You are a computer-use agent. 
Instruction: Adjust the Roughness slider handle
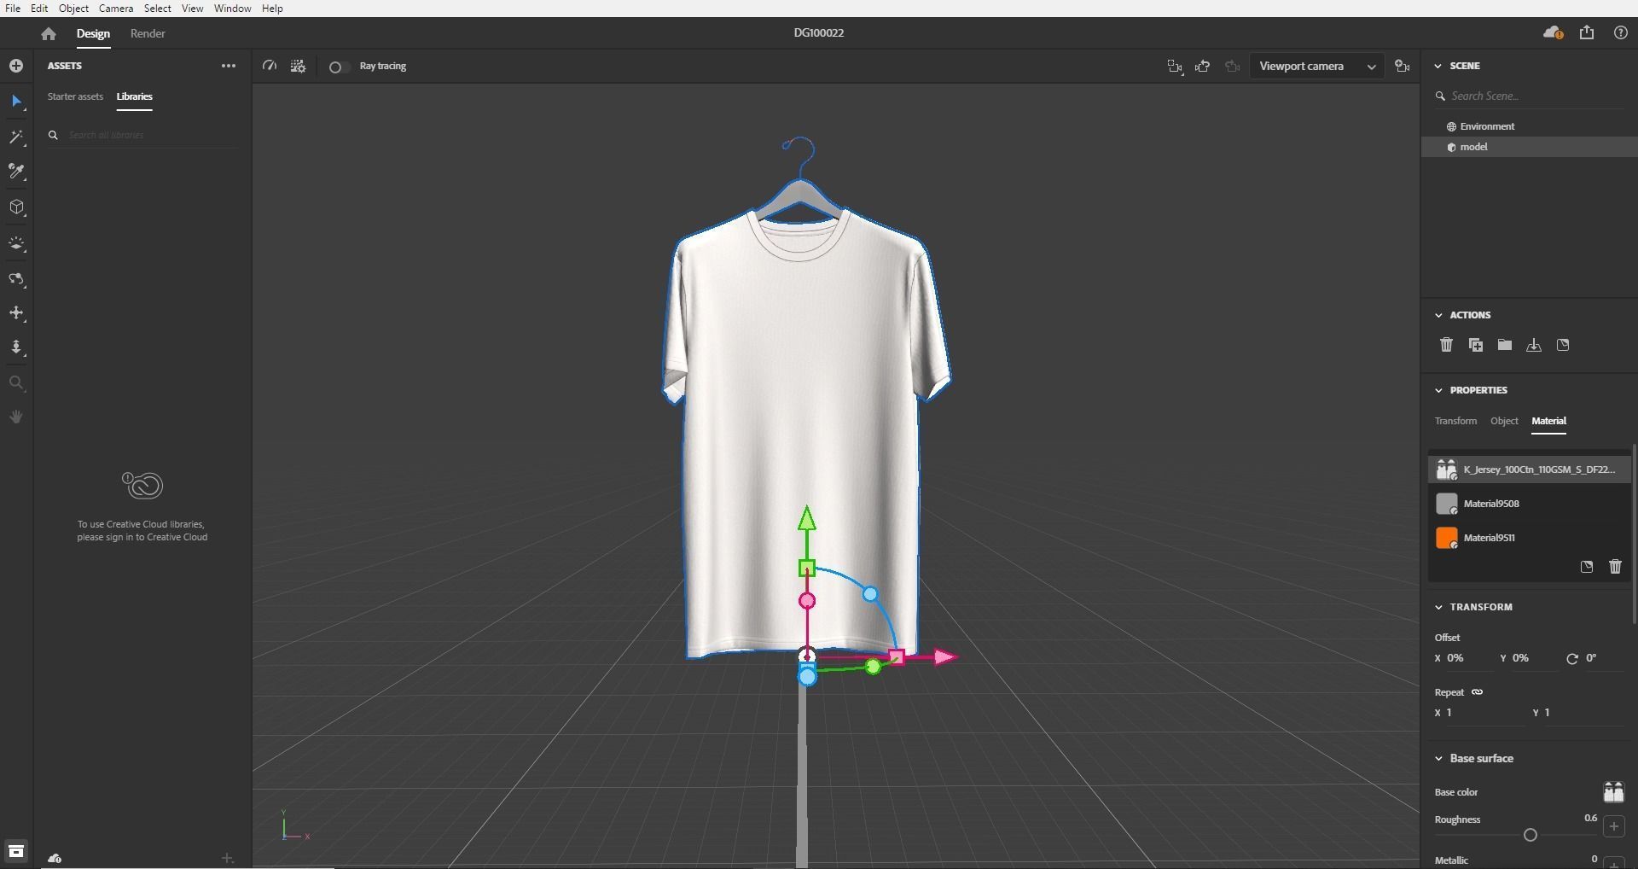click(x=1530, y=835)
